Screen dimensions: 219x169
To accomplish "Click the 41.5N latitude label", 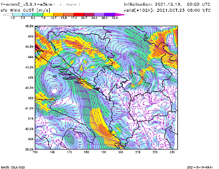I will (x=30, y=108).
